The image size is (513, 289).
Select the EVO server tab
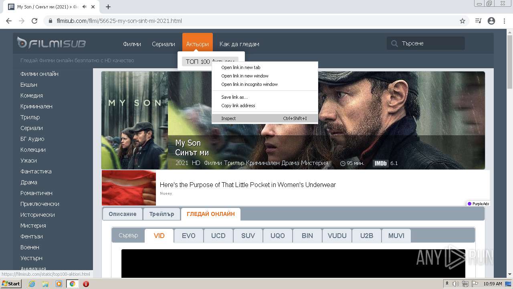point(189,236)
